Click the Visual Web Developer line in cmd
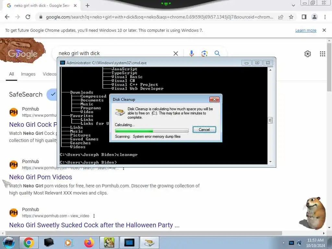Image resolution: width=332 pixels, height=249 pixels. pyautogui.click(x=137, y=89)
